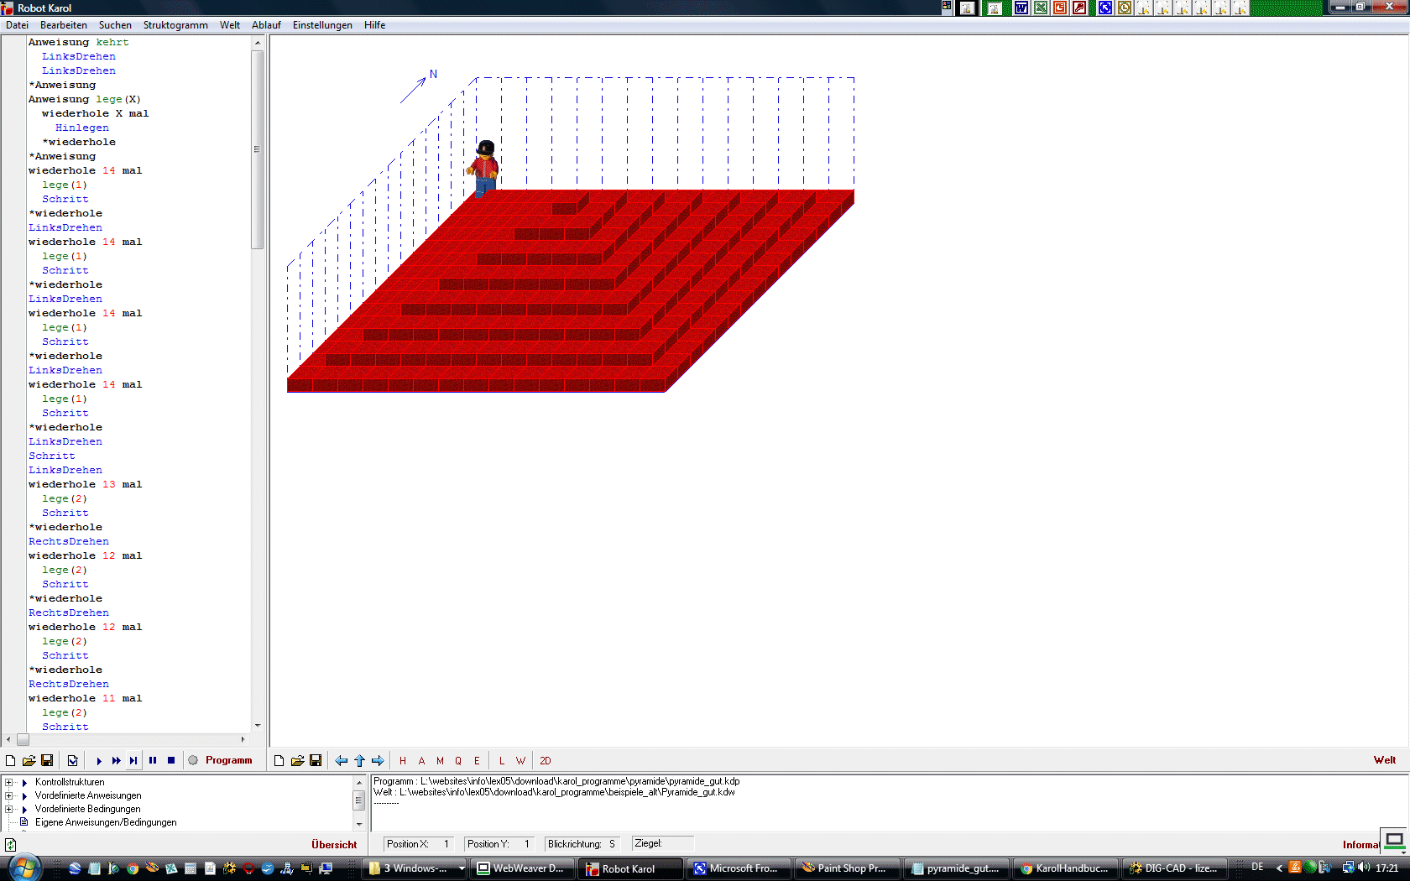Viewport: 1410px width, 881px height.
Task: Start the program with the play button
Action: point(99,761)
